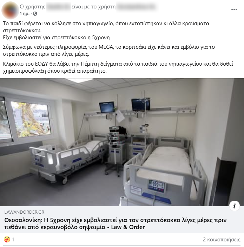Click the paragraph starting "Σύμφωνα με νεότερες πληροφορίες"

pos(109,51)
